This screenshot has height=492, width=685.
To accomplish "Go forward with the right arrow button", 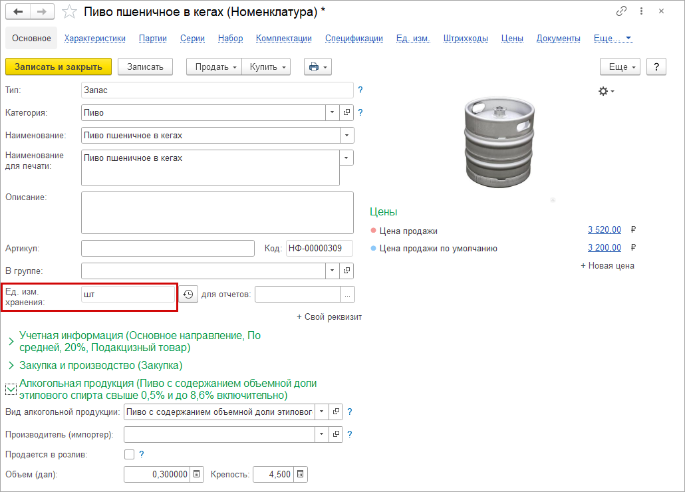I will (x=42, y=12).
